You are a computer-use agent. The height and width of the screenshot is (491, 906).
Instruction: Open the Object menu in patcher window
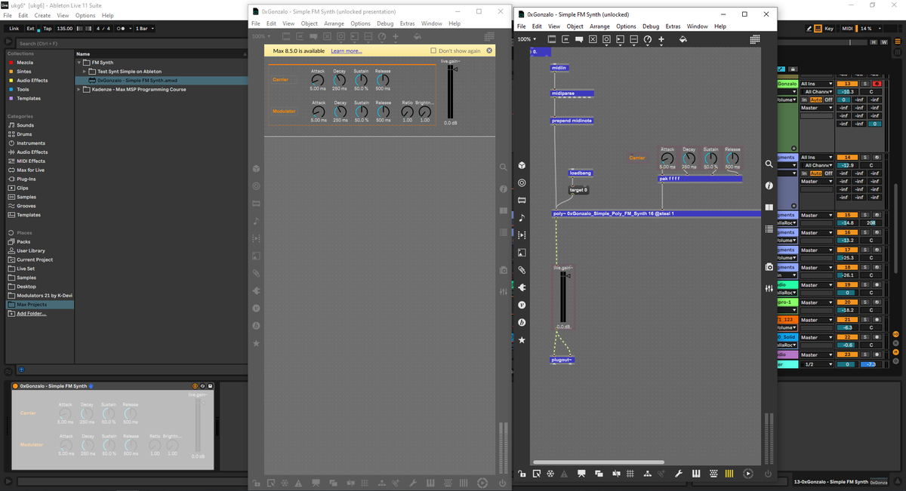[575, 26]
